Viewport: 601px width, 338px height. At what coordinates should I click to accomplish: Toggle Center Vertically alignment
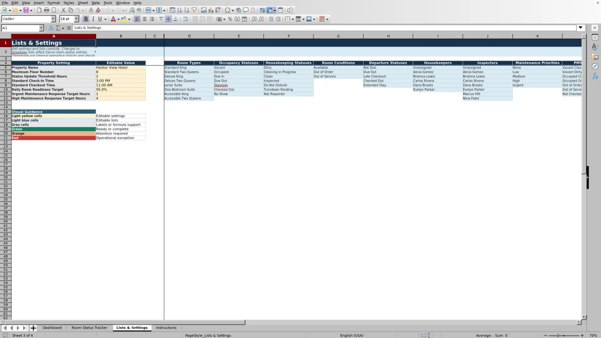click(168, 19)
